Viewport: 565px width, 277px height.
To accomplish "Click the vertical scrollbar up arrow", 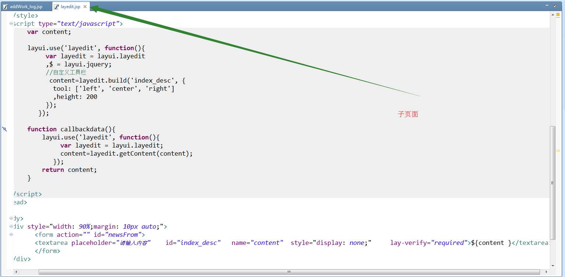I will pyautogui.click(x=552, y=15).
